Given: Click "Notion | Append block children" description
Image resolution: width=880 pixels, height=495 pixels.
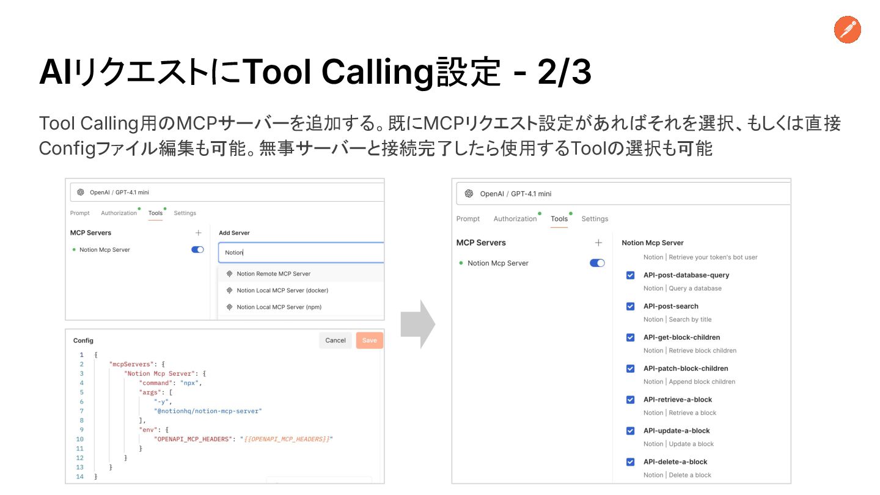Looking at the screenshot, I should coord(689,382).
